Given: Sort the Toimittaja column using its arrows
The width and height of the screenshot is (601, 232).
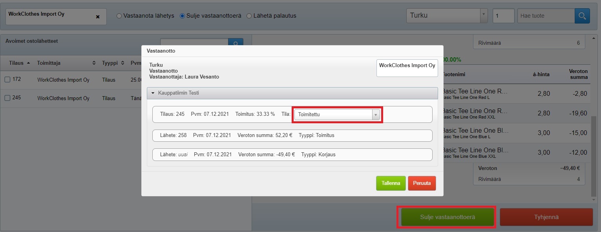Looking at the screenshot, I should (94, 63).
